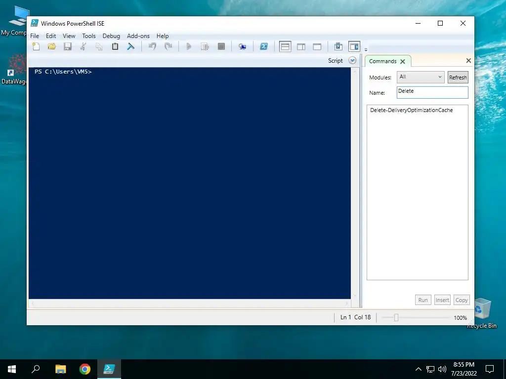
Task: Run selection toolbar icon
Action: point(205,46)
